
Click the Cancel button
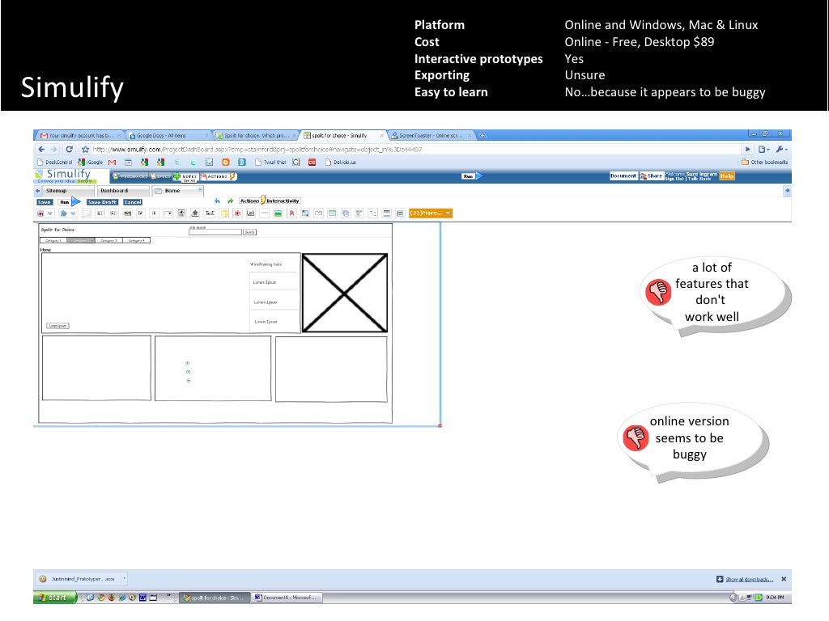[133, 202]
